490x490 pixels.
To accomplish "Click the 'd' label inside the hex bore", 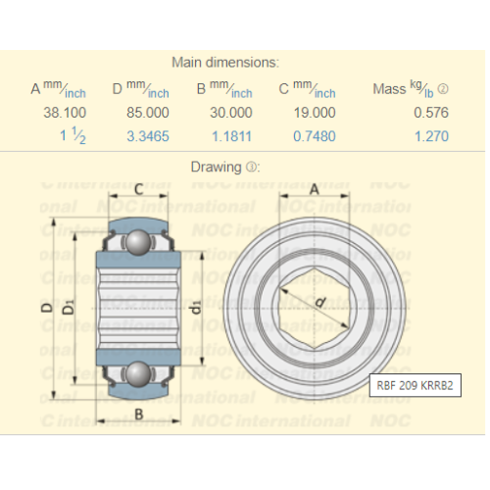I will [x=320, y=302].
